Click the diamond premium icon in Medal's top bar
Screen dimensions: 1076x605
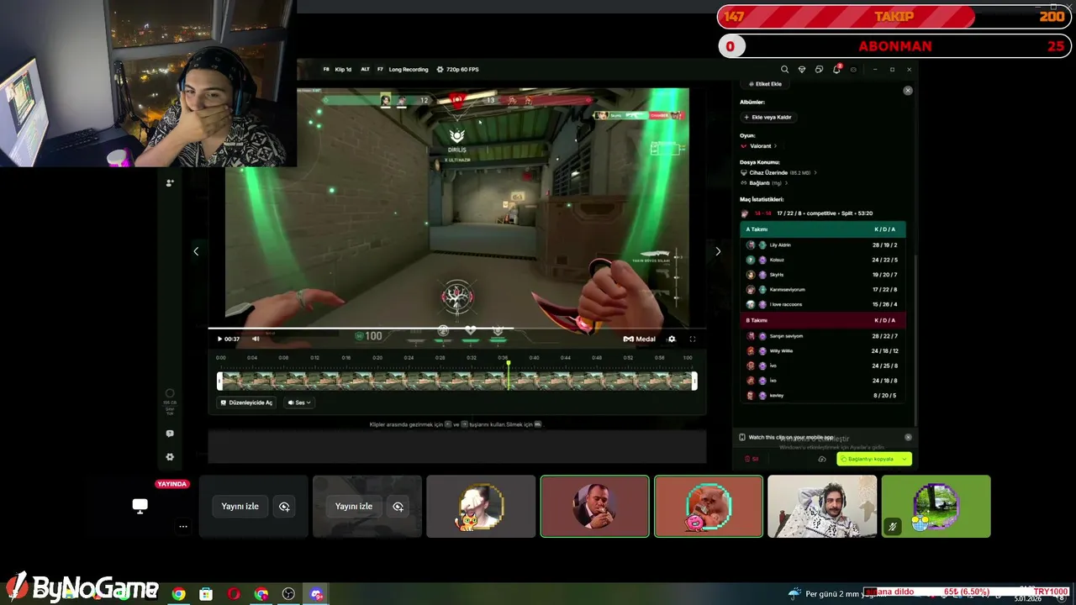802,70
